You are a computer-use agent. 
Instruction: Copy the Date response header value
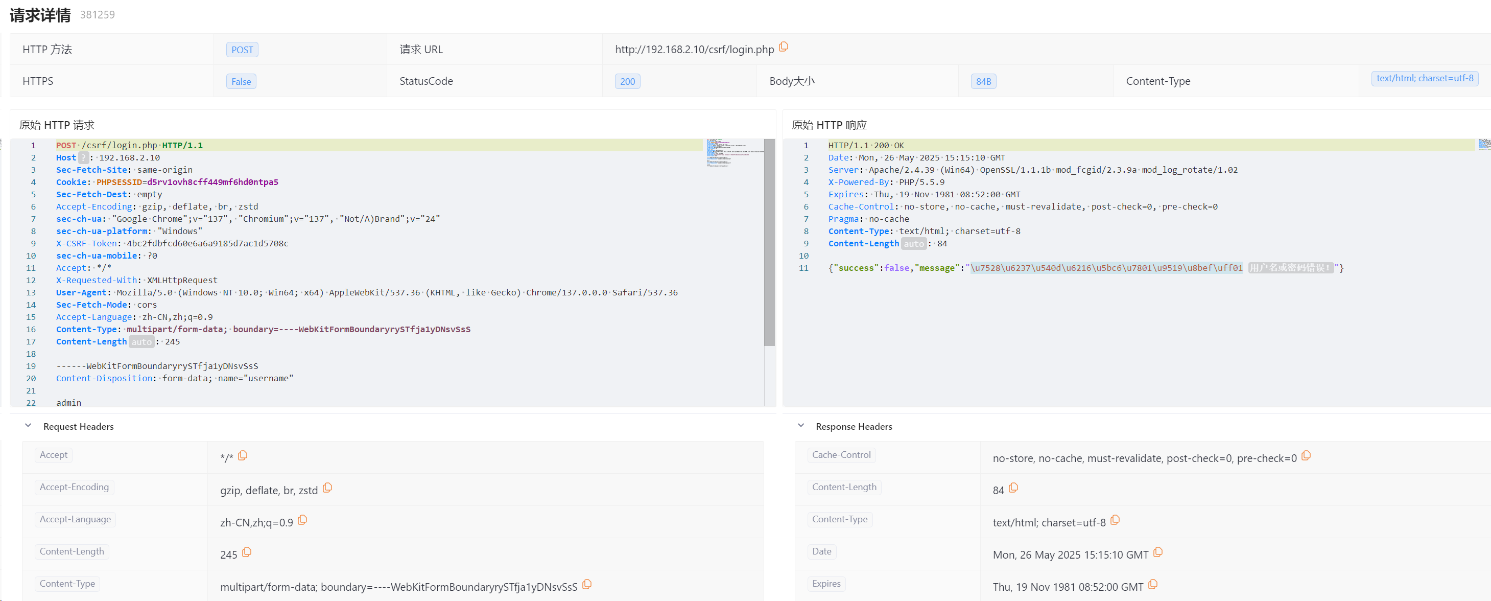[x=1158, y=552]
